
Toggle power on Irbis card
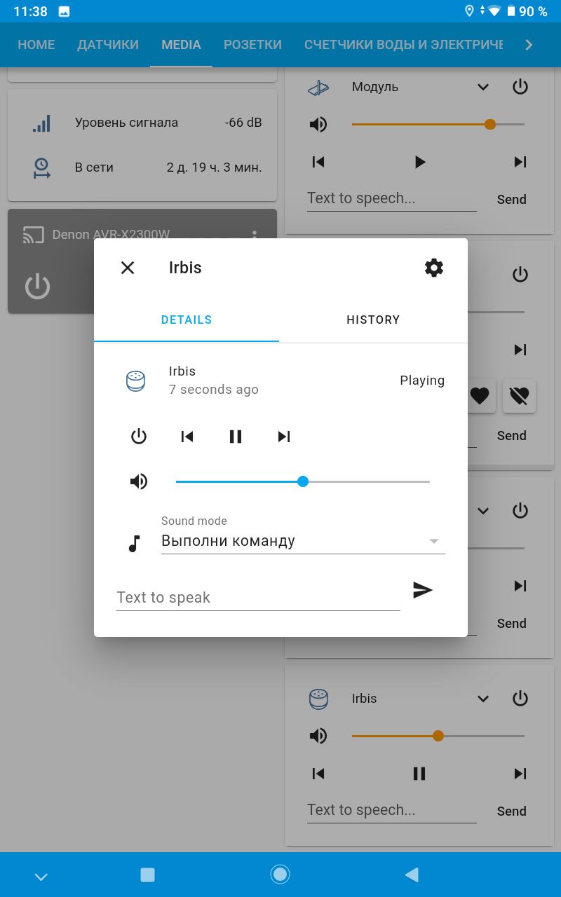(x=520, y=699)
